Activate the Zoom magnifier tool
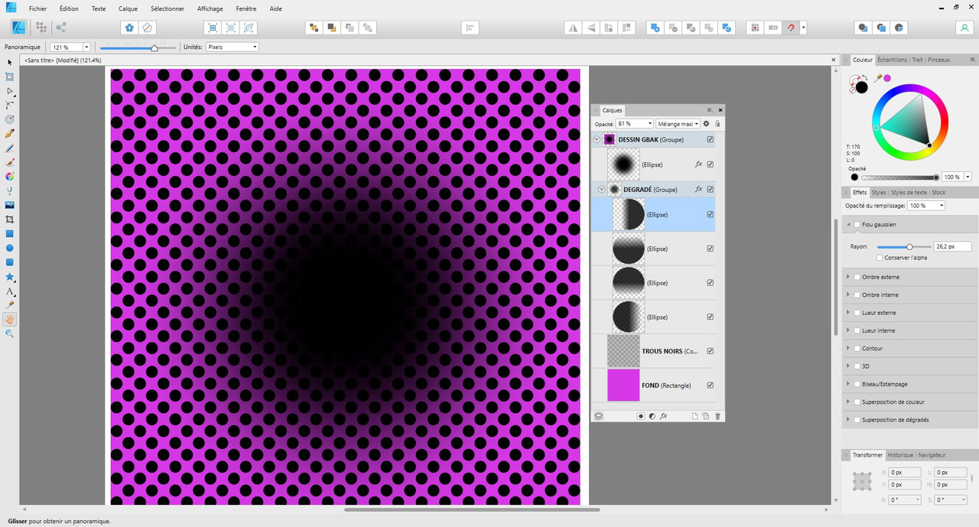Image resolution: width=979 pixels, height=527 pixels. [x=10, y=333]
